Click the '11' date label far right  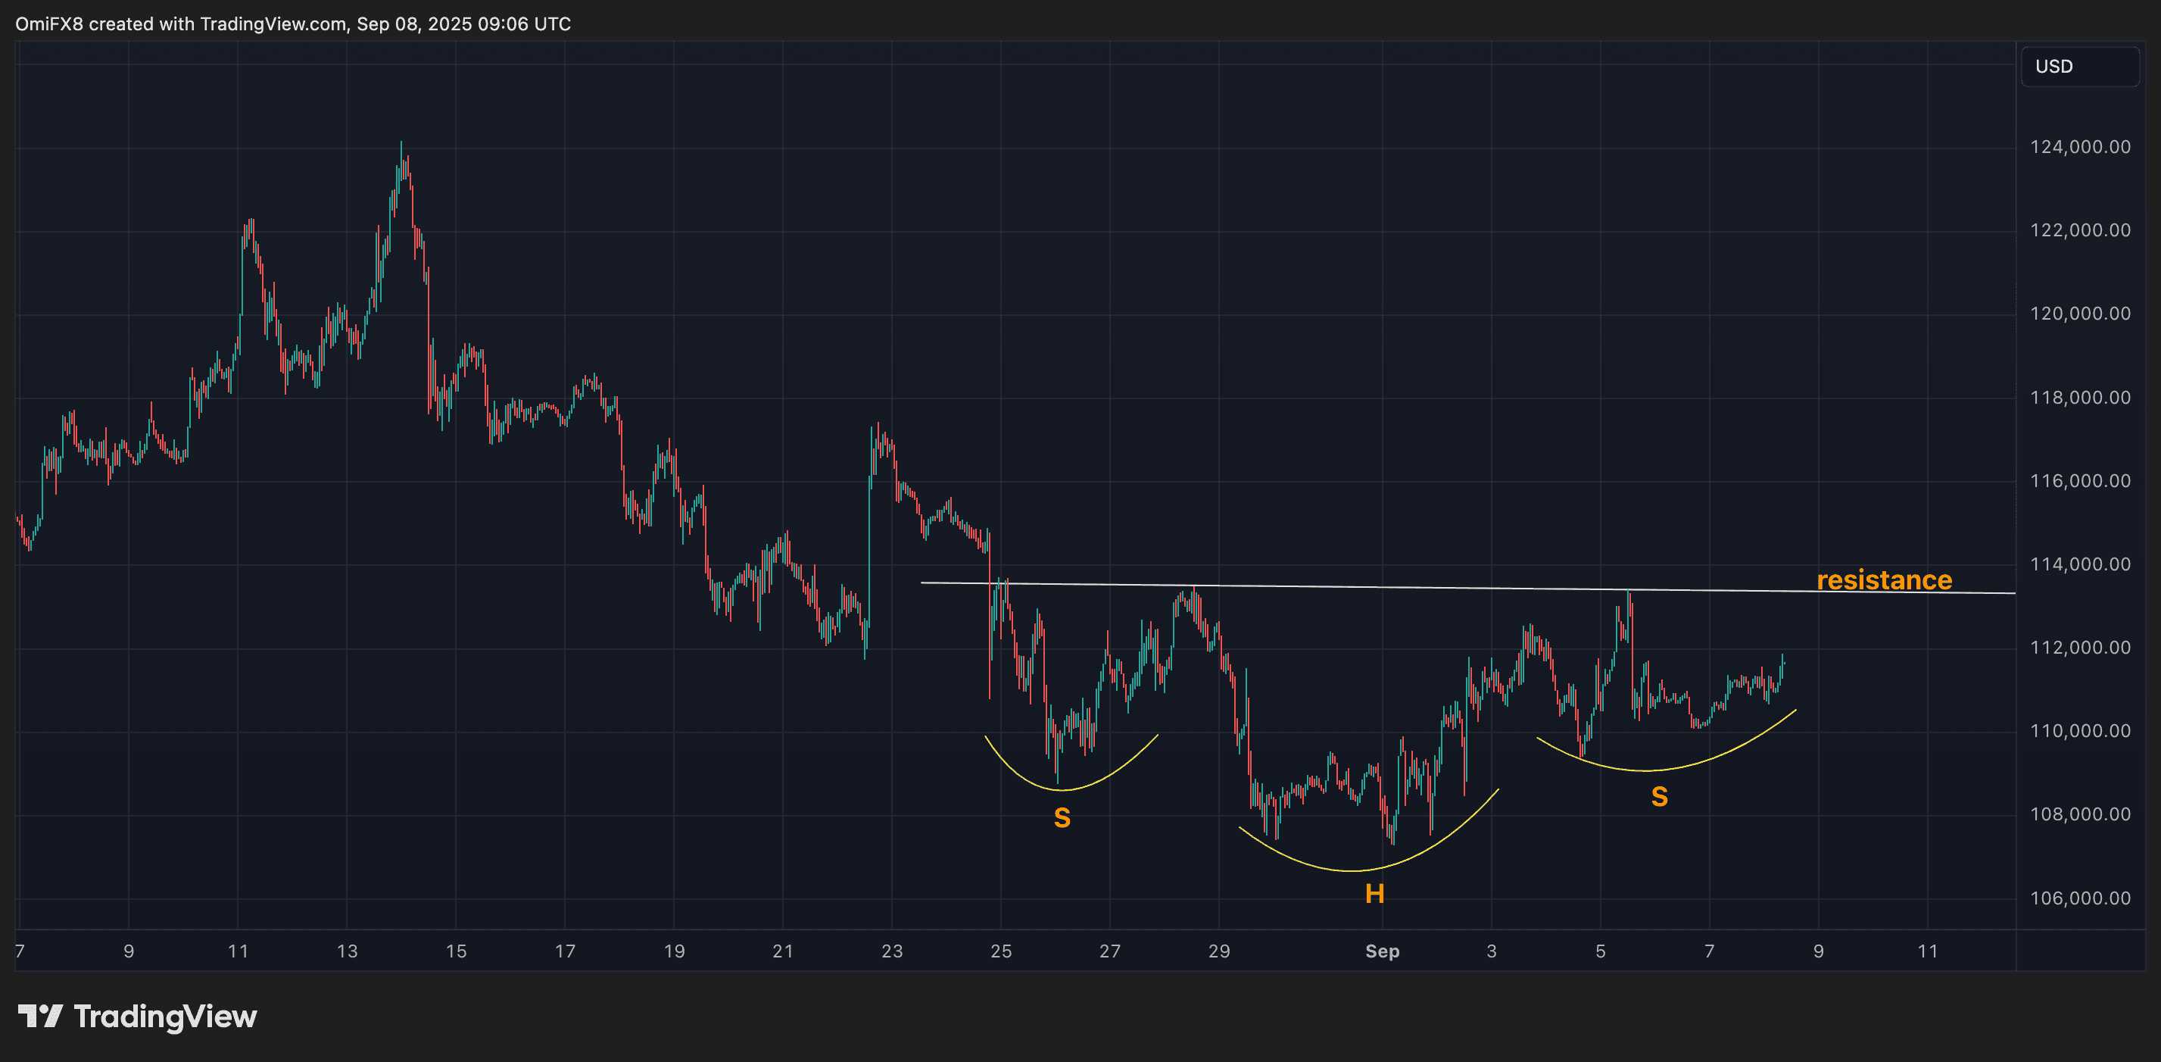[x=1927, y=952]
